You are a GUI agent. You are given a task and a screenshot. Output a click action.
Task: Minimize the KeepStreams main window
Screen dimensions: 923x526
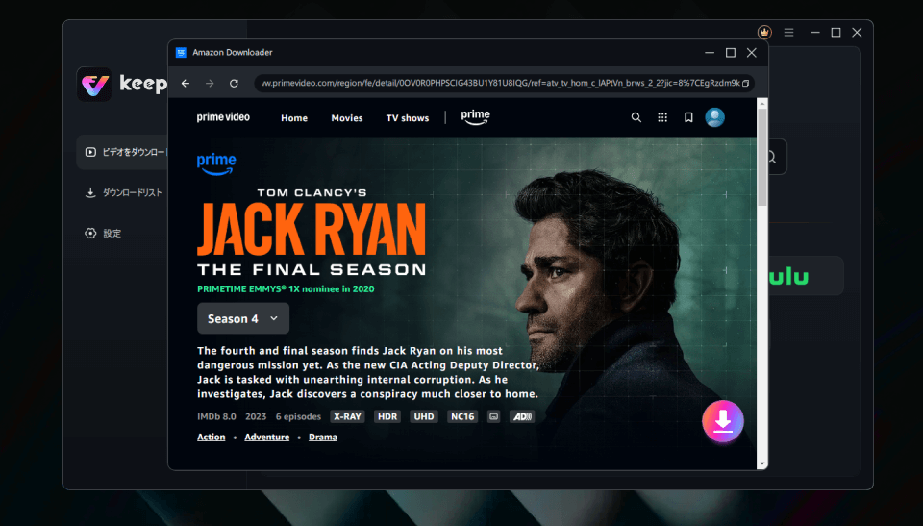click(x=814, y=33)
